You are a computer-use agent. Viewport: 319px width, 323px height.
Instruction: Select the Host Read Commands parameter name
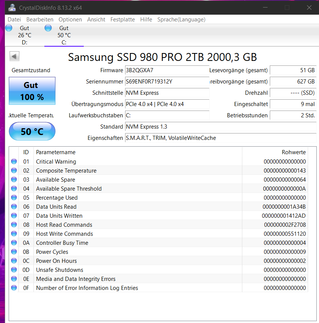(x=64, y=225)
